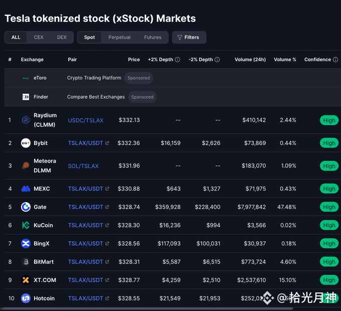Click the -2% Depth info icon

tap(217, 60)
